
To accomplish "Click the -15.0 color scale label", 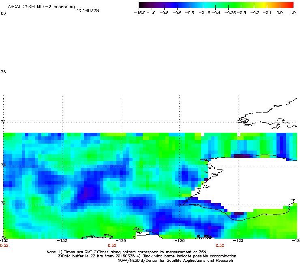I will tap(139, 13).
